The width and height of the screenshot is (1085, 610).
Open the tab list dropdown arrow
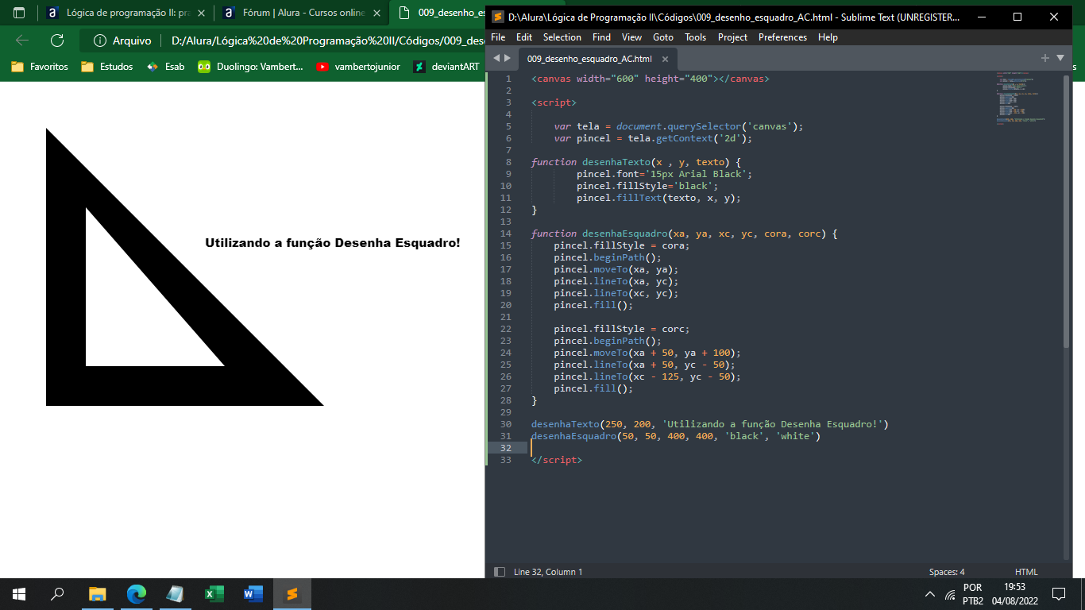point(1060,58)
